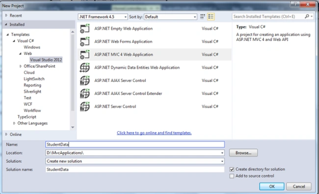
Task: Collapse the Installed section
Action: pyautogui.click(x=6, y=25)
